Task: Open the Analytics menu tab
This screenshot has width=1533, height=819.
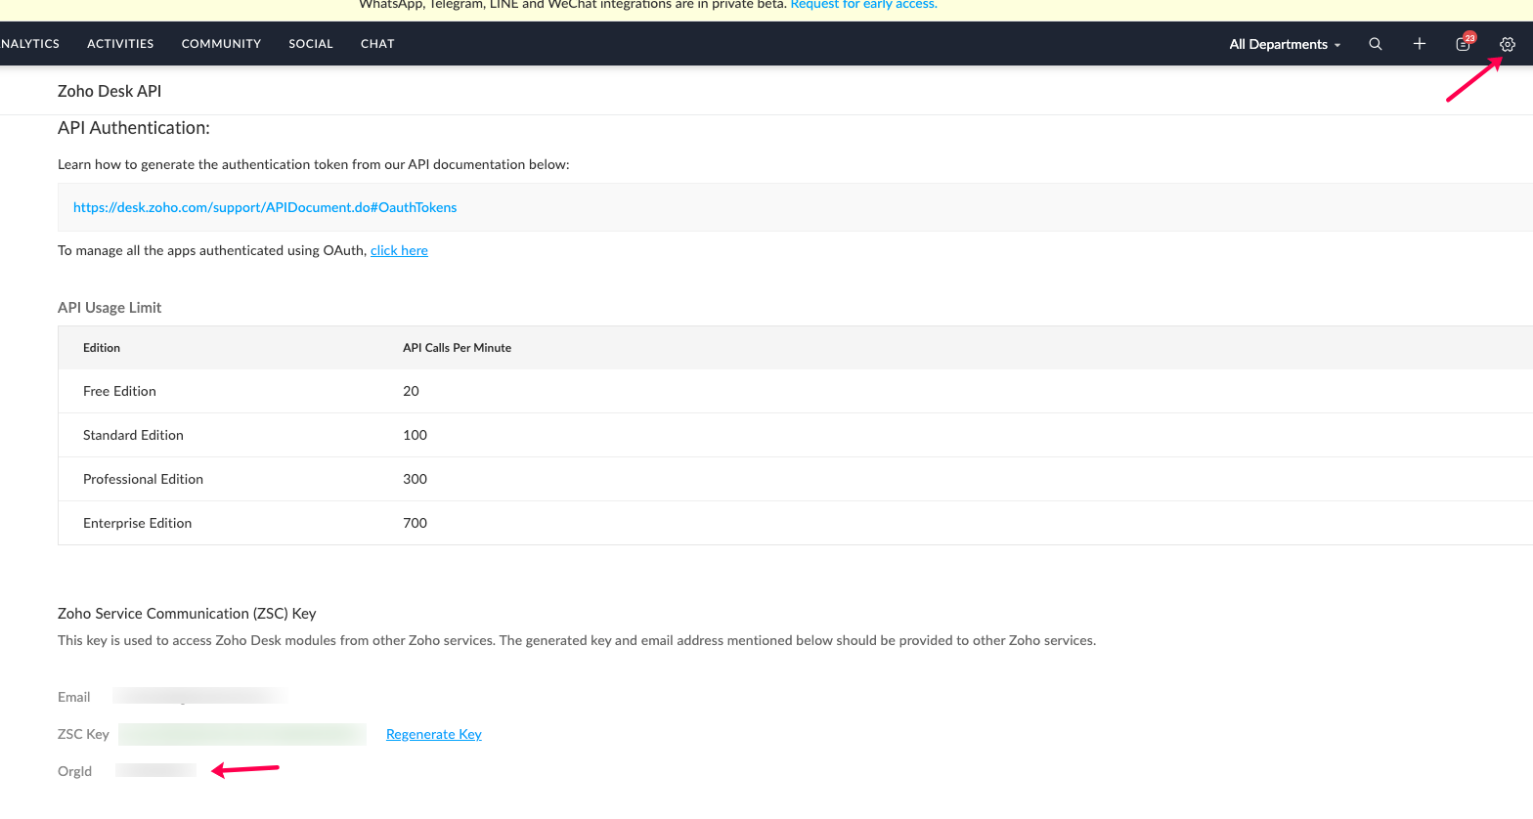Action: point(29,44)
